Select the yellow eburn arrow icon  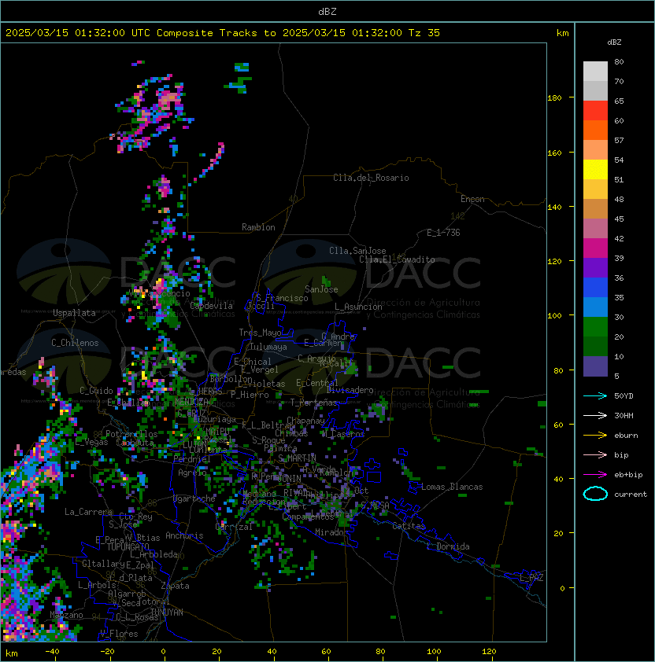595,435
